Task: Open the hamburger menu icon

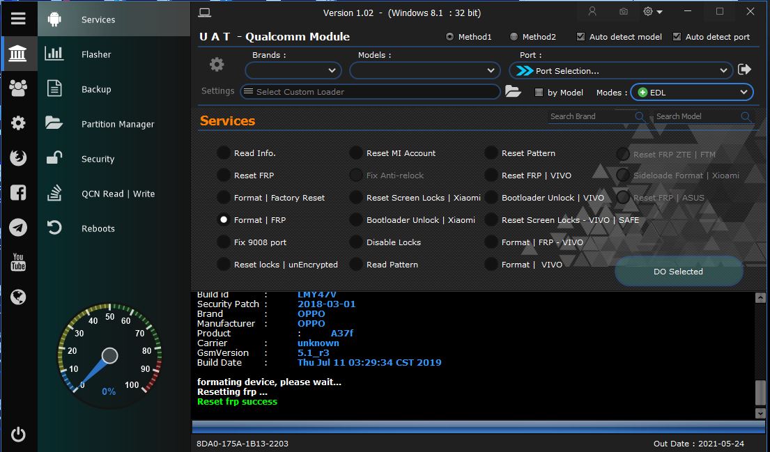Action: point(18,18)
